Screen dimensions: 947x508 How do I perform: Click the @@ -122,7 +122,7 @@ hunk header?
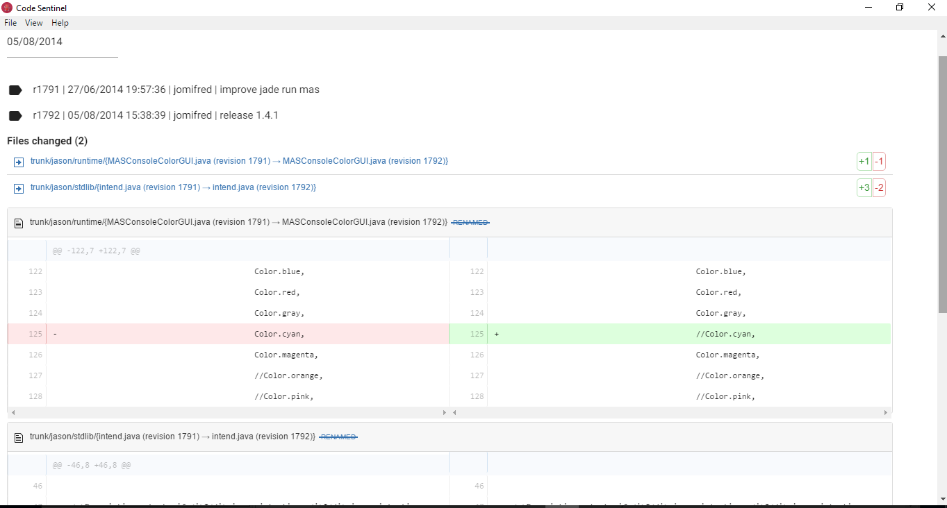(96, 251)
